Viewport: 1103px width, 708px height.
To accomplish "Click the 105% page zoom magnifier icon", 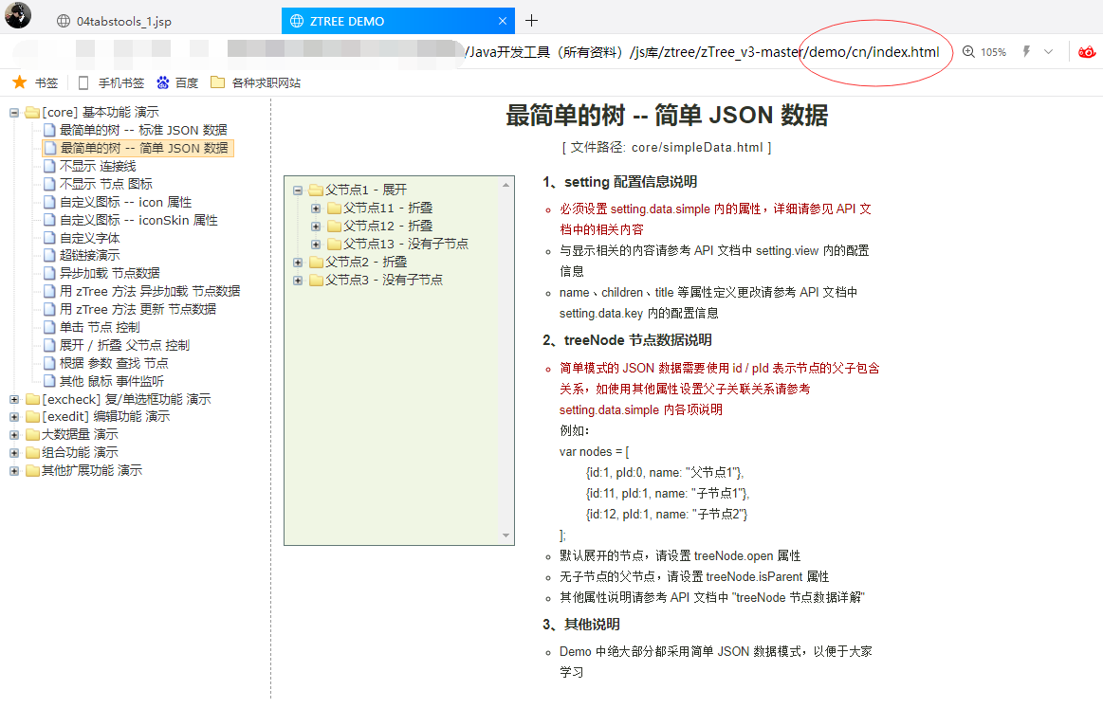I will coord(968,52).
